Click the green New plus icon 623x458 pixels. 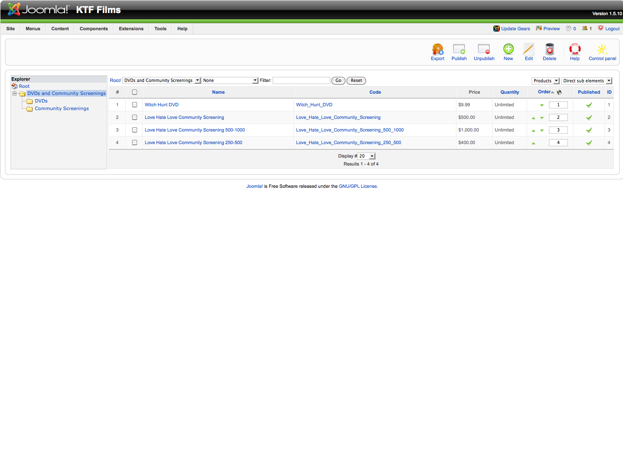(508, 49)
